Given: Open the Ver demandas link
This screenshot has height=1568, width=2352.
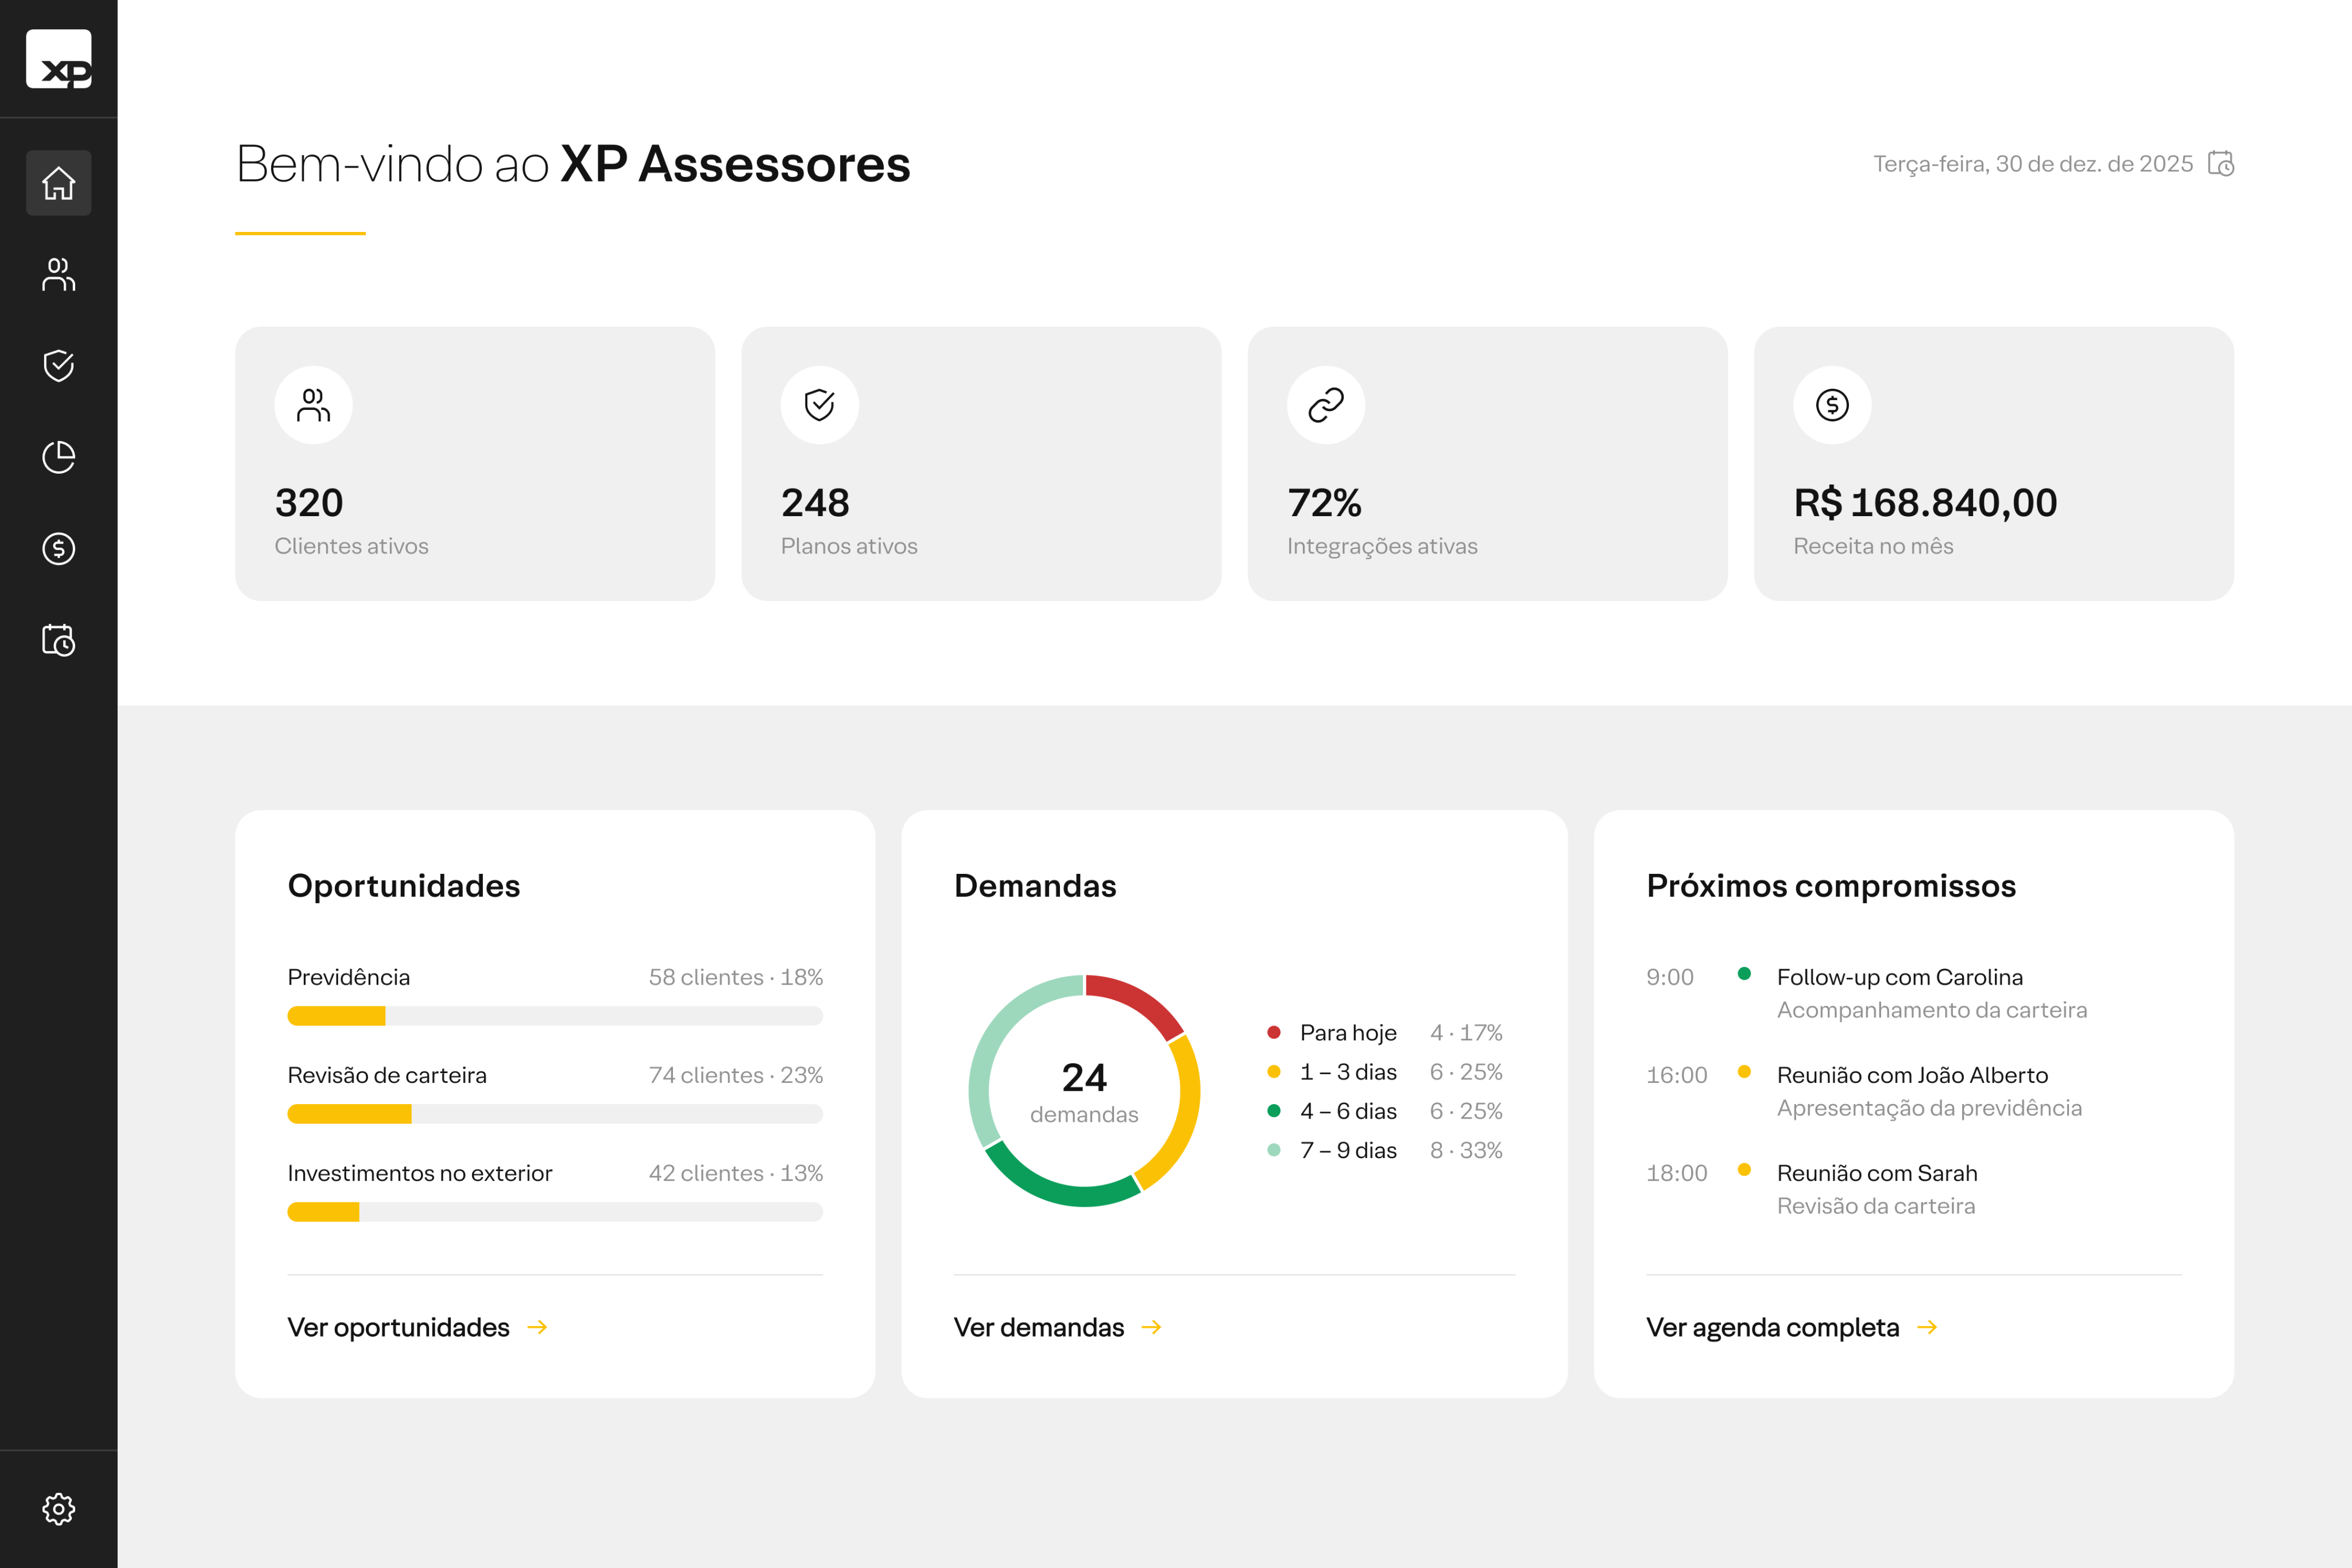Looking at the screenshot, I should 1039,1327.
